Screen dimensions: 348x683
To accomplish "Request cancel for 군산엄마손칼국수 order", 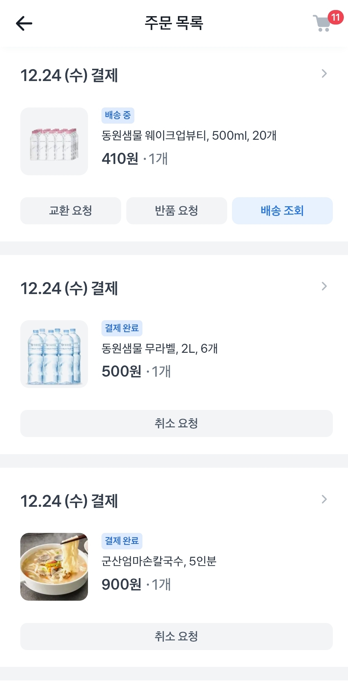I will click(x=176, y=637).
